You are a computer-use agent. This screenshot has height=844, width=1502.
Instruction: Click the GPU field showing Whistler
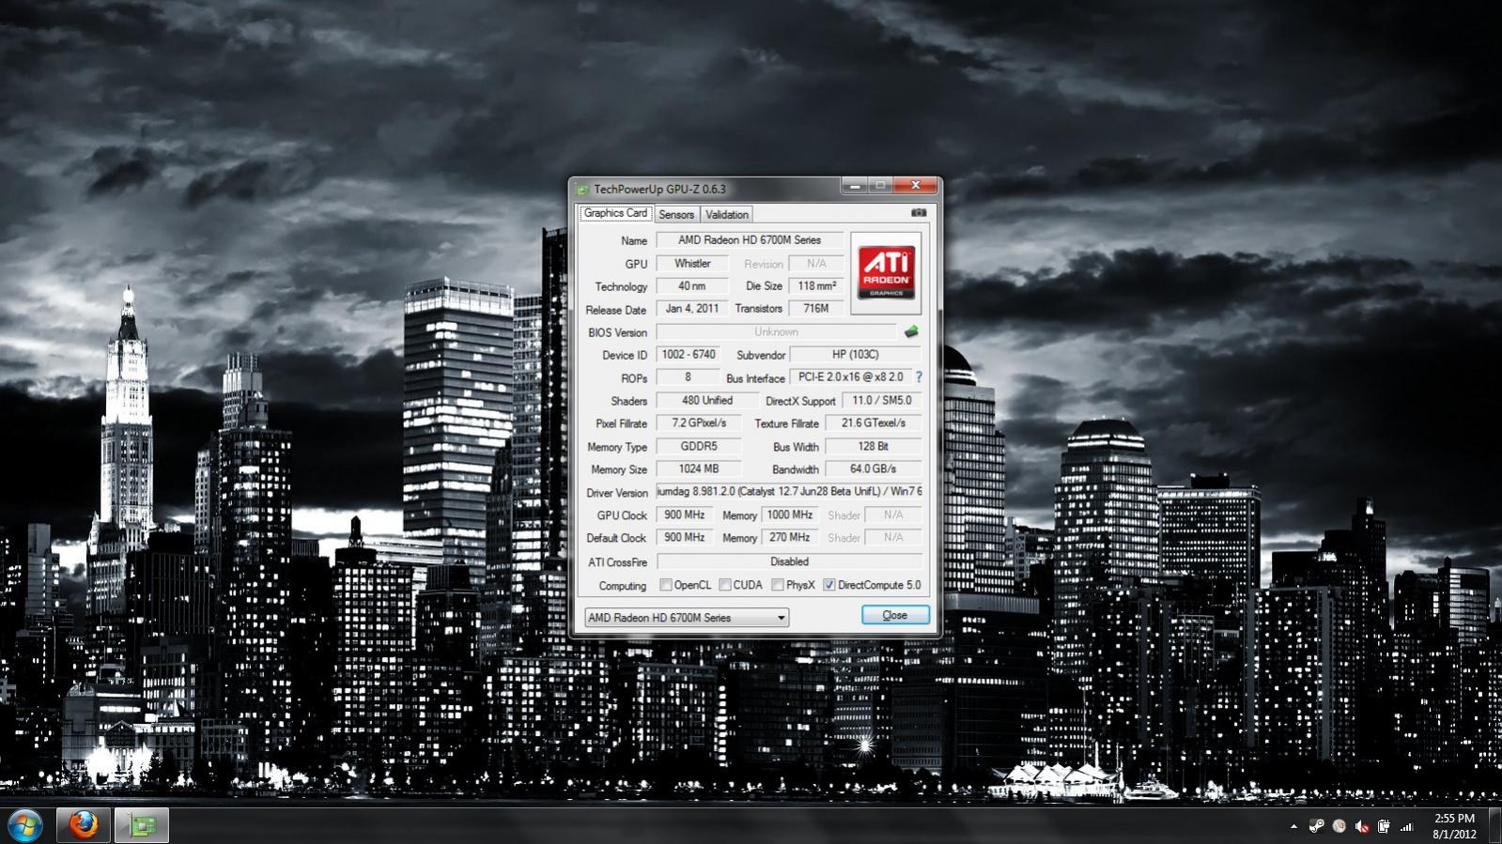tap(692, 264)
